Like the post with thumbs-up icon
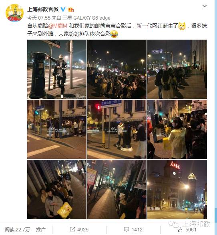The width and height of the screenshot is (217, 235). tap(180, 230)
